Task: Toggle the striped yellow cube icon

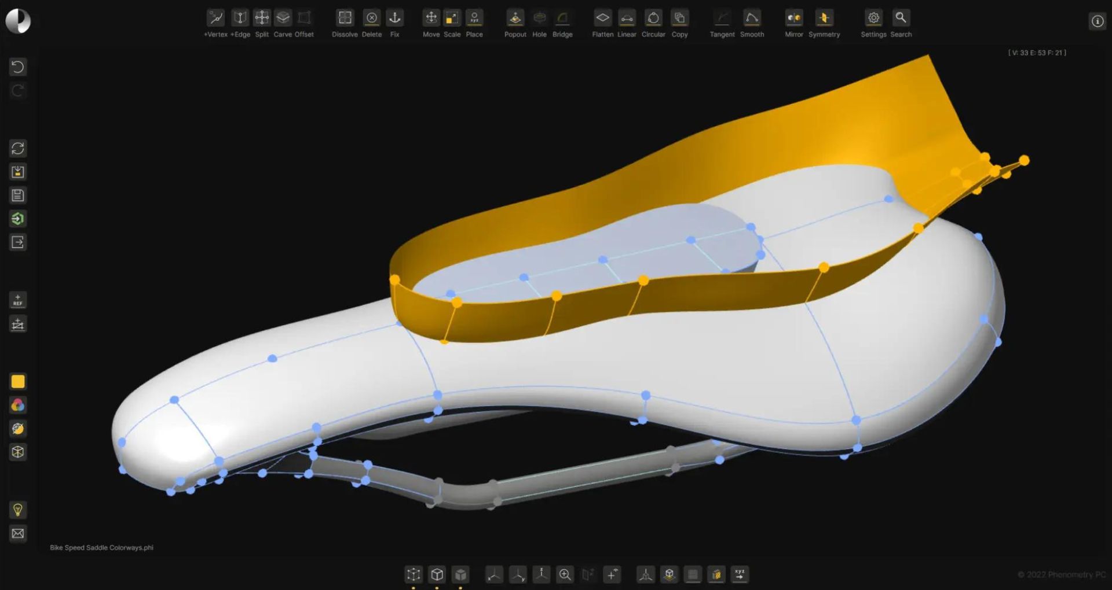Action: pyautogui.click(x=716, y=574)
